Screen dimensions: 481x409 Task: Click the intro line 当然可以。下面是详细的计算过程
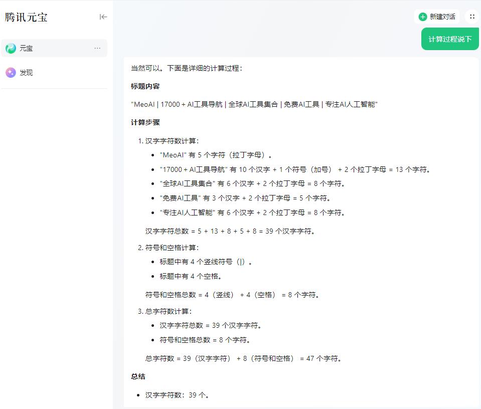tap(187, 68)
